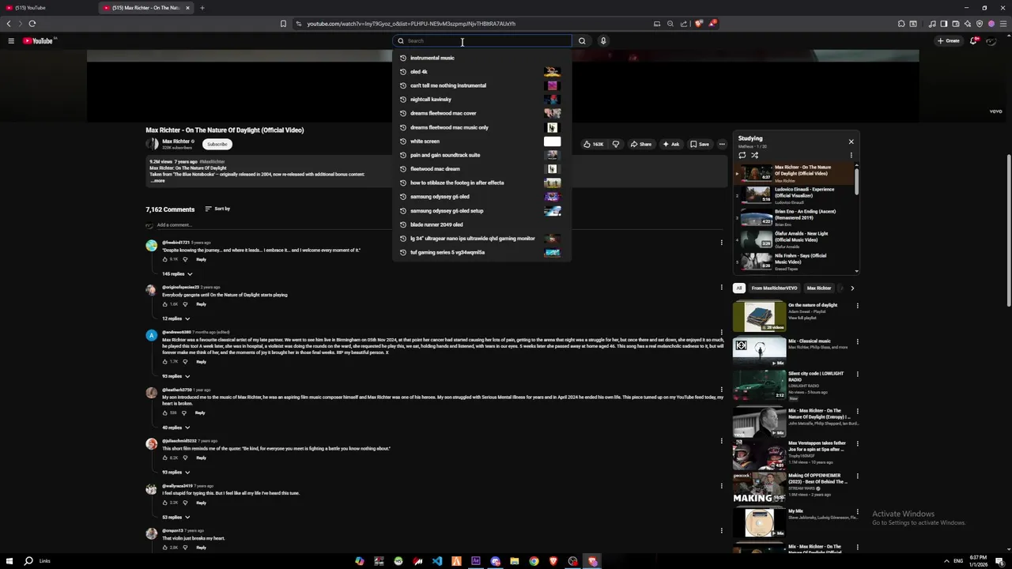This screenshot has width=1012, height=569.
Task: Expand the 40 replies thread
Action: [x=176, y=428]
